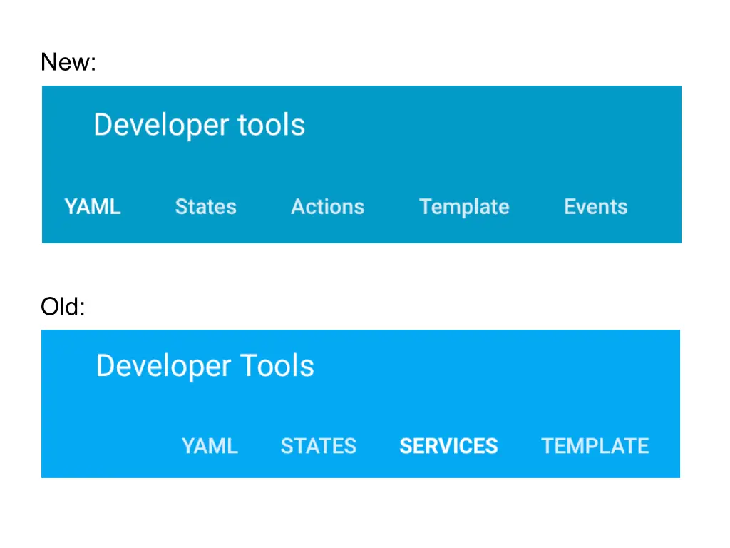Image resolution: width=730 pixels, height=548 pixels.
Task: Open the Actions tab
Action: click(x=327, y=207)
